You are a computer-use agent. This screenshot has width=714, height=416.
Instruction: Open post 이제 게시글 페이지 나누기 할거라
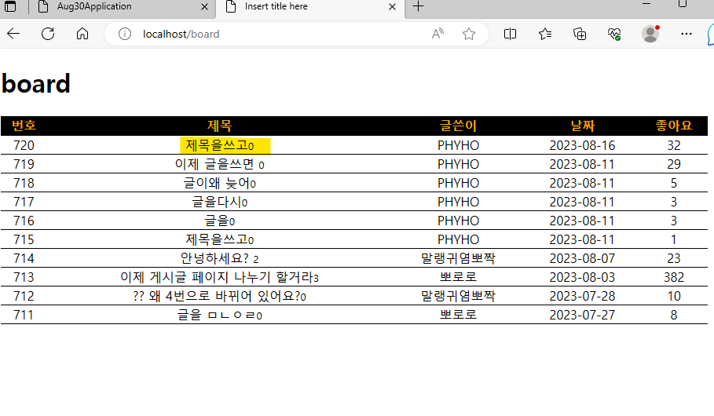click(x=217, y=277)
